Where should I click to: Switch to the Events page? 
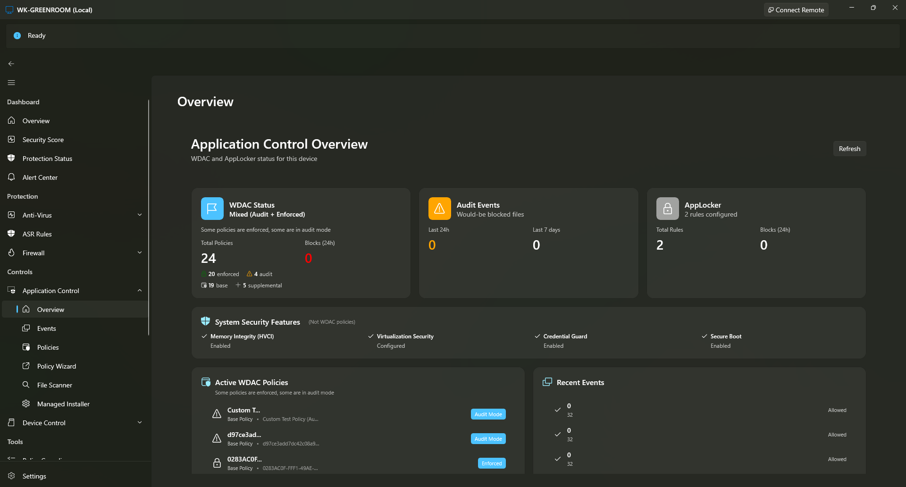click(47, 328)
